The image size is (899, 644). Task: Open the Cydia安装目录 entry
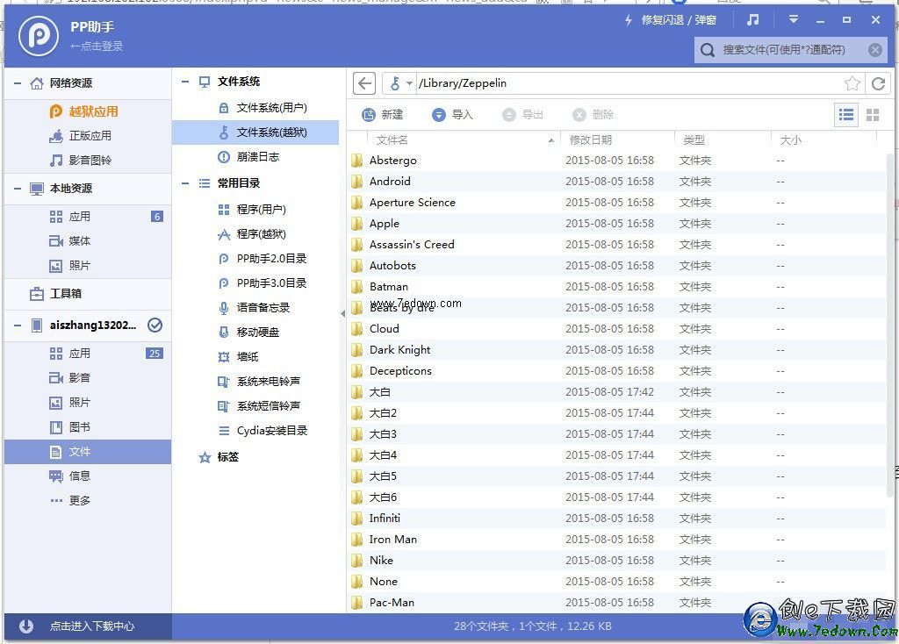tap(262, 430)
